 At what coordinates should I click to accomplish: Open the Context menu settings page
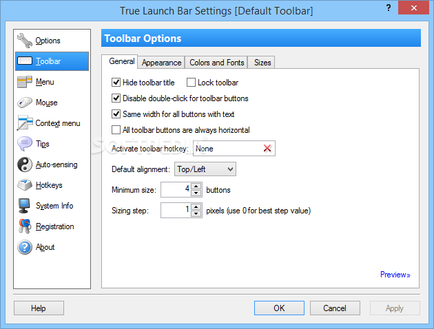[58, 123]
